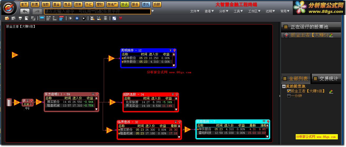The image size is (346, 147).
Task: Click the command input text field
Action: [97, 11]
